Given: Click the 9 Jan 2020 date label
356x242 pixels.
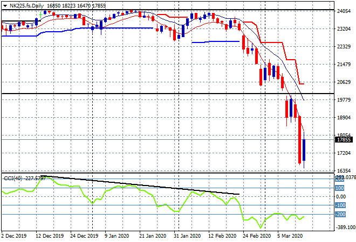Looking at the screenshot, I should (x=117, y=236).
